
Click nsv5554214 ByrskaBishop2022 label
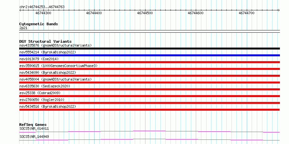pyautogui.click(x=47, y=52)
